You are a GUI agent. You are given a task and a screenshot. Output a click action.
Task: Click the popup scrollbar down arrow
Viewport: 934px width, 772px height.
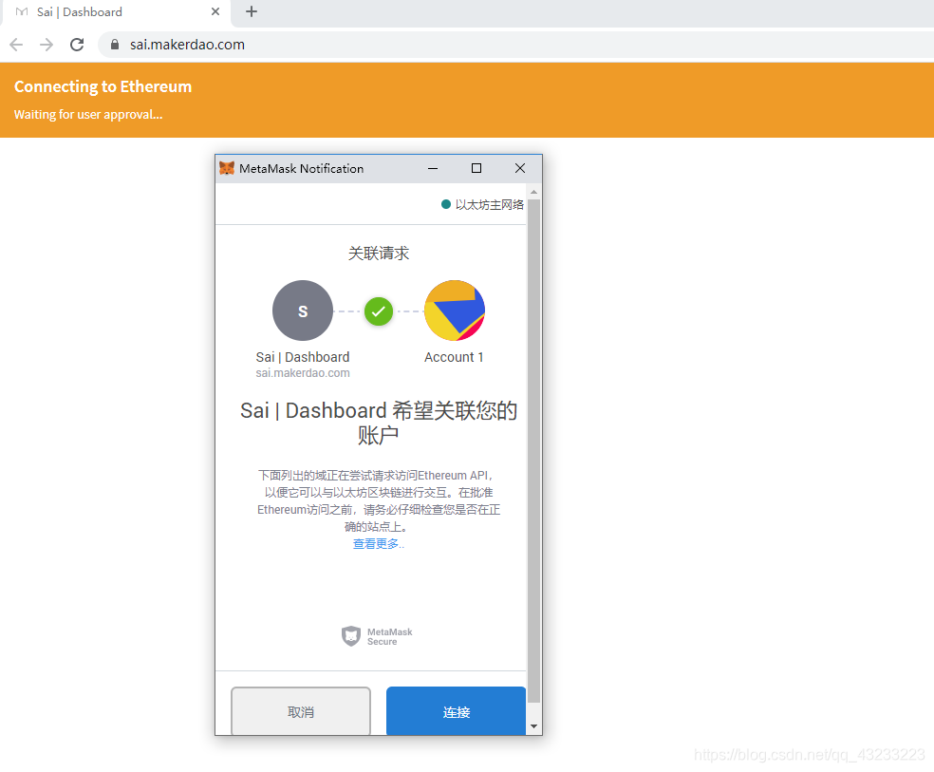[533, 726]
